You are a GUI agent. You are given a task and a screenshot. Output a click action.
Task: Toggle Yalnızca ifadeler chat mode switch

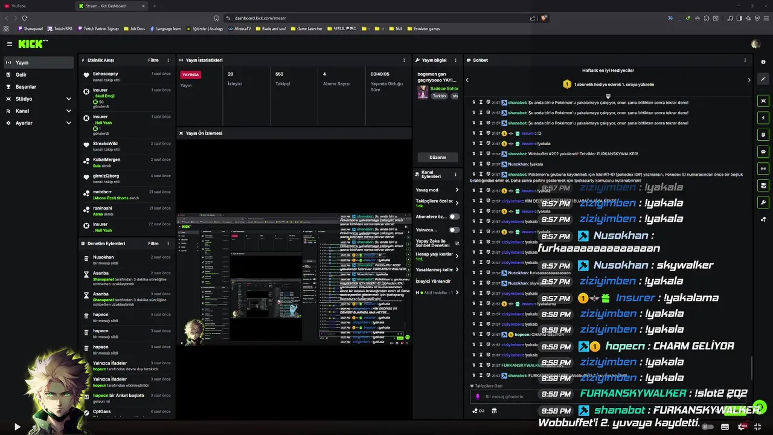click(454, 230)
